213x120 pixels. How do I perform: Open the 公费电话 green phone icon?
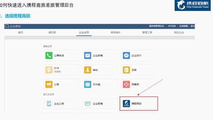pos(49,55)
